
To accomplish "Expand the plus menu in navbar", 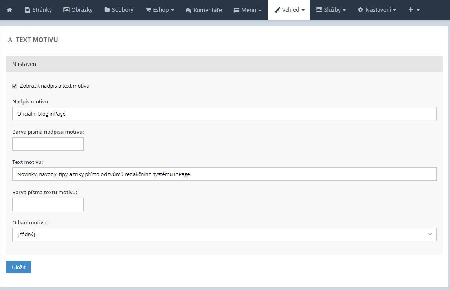I will [414, 10].
